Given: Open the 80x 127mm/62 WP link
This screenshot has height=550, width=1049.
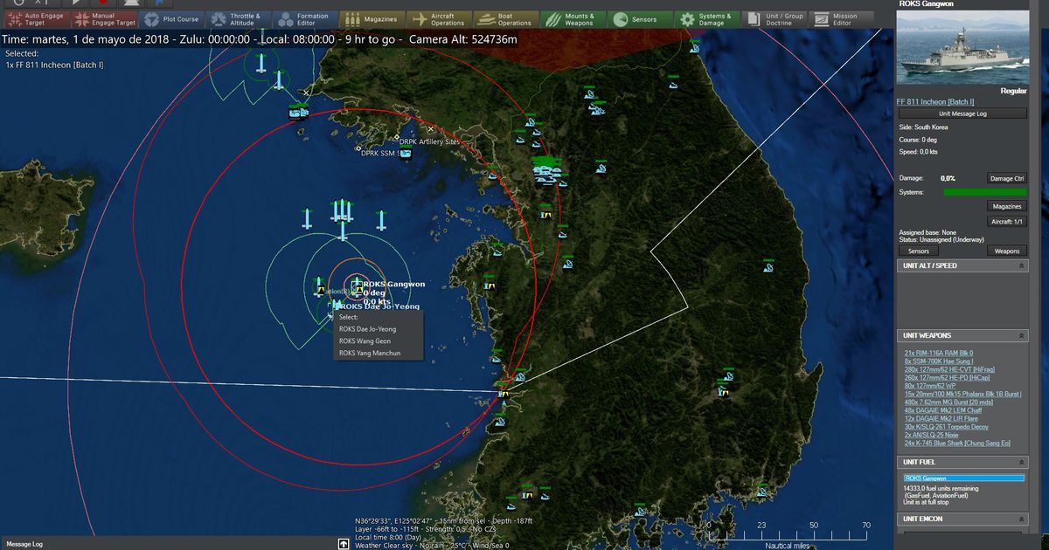Looking at the screenshot, I should [931, 386].
